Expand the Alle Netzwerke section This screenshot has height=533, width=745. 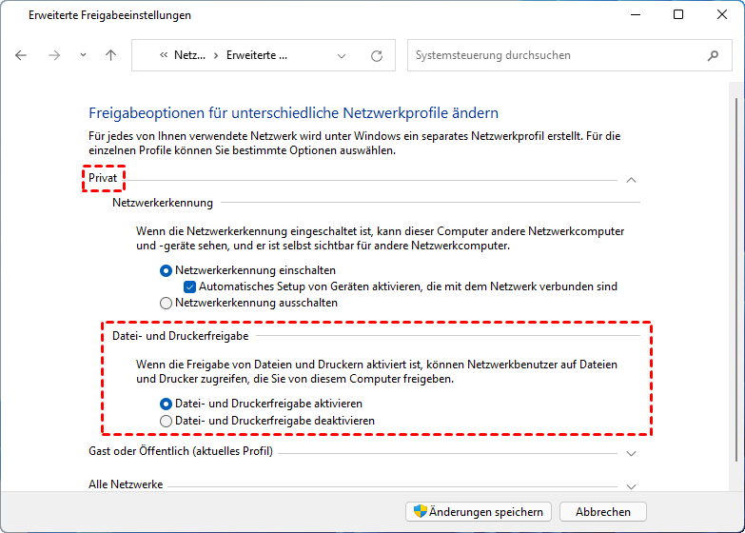631,485
